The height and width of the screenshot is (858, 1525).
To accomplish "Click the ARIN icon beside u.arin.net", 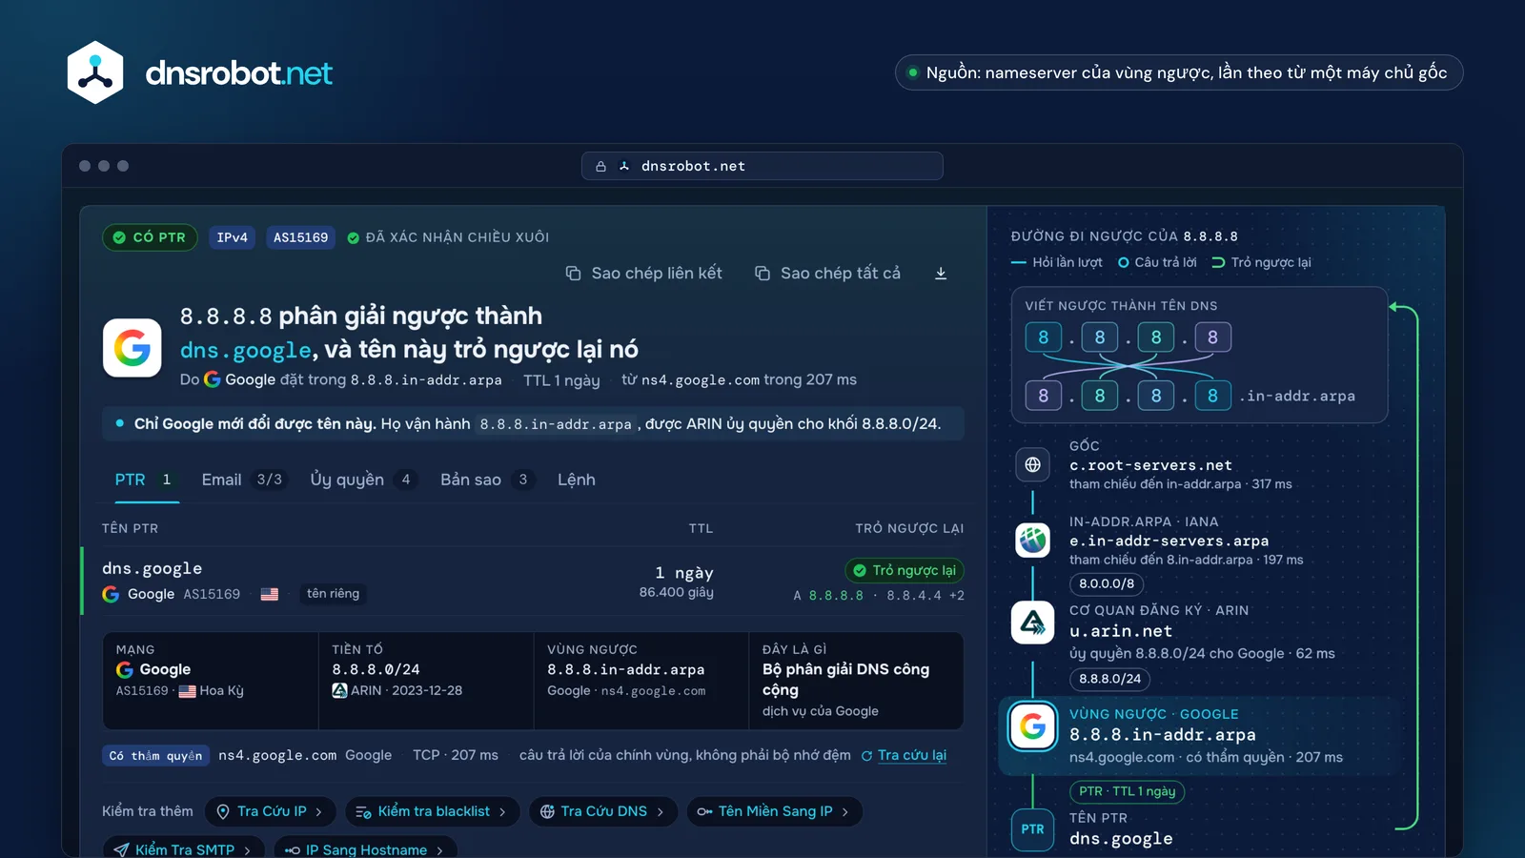I will click(x=1032, y=623).
